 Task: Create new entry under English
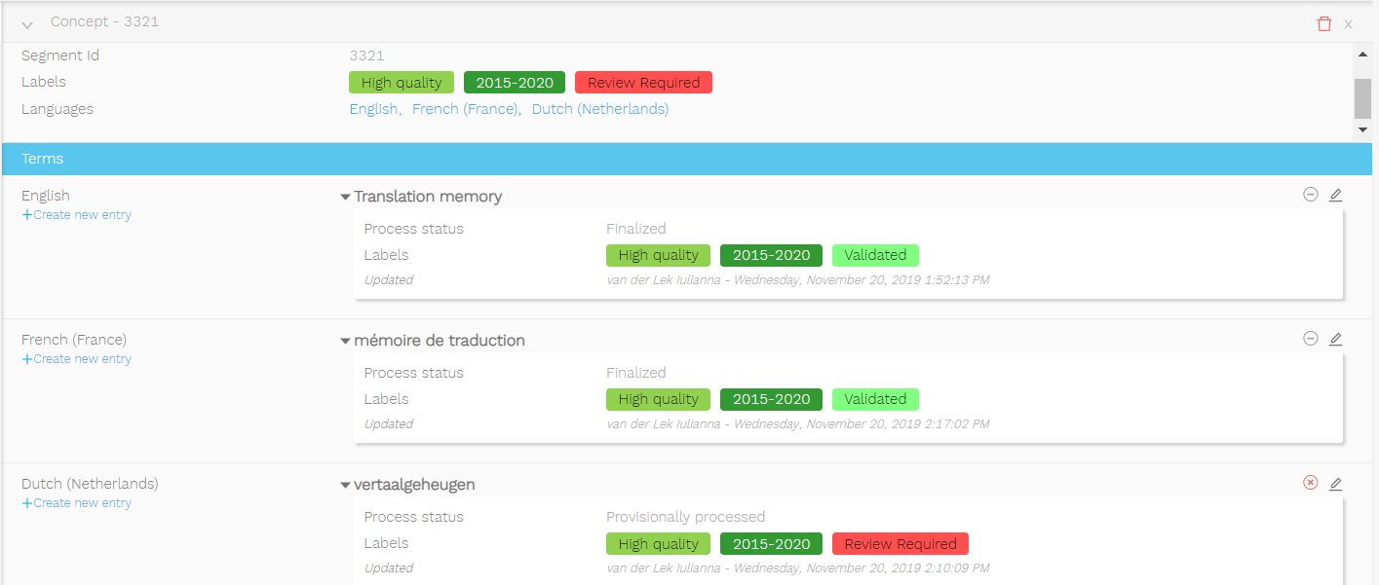click(x=77, y=215)
